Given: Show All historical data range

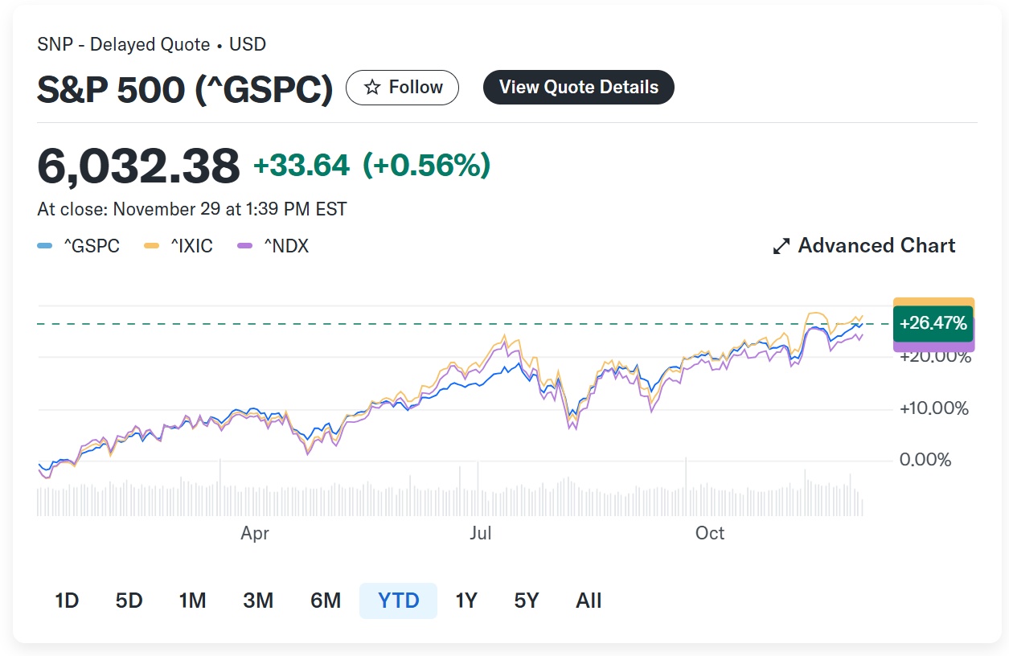Looking at the screenshot, I should tap(589, 601).
